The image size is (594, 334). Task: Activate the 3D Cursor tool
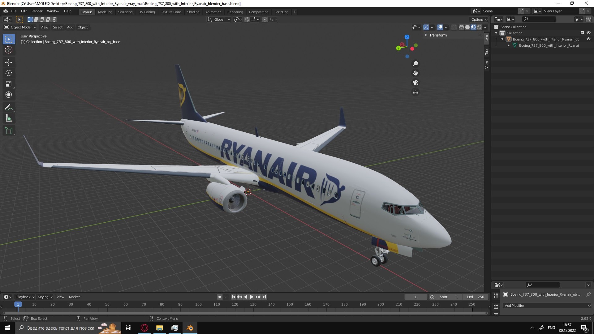tap(9, 50)
